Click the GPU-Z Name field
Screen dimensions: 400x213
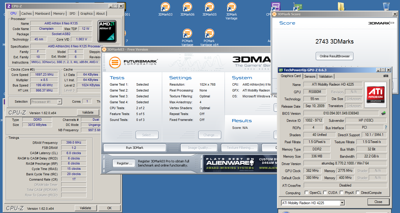333,85
